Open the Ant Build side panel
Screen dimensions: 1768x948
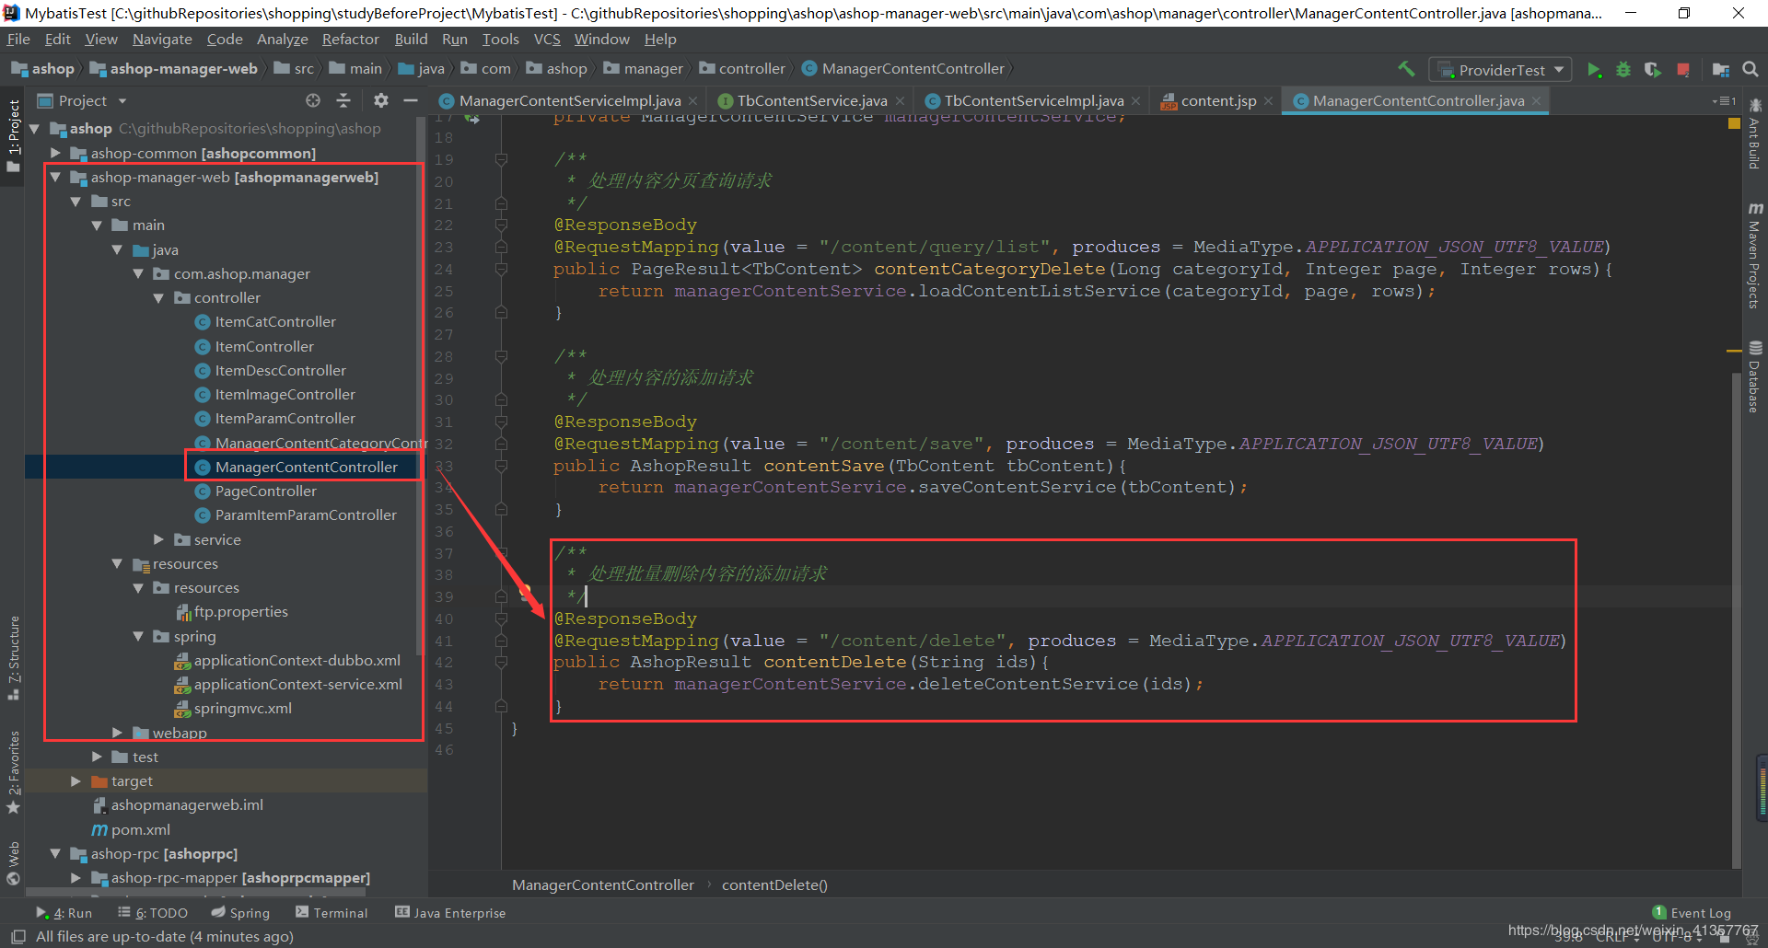pyautogui.click(x=1755, y=133)
